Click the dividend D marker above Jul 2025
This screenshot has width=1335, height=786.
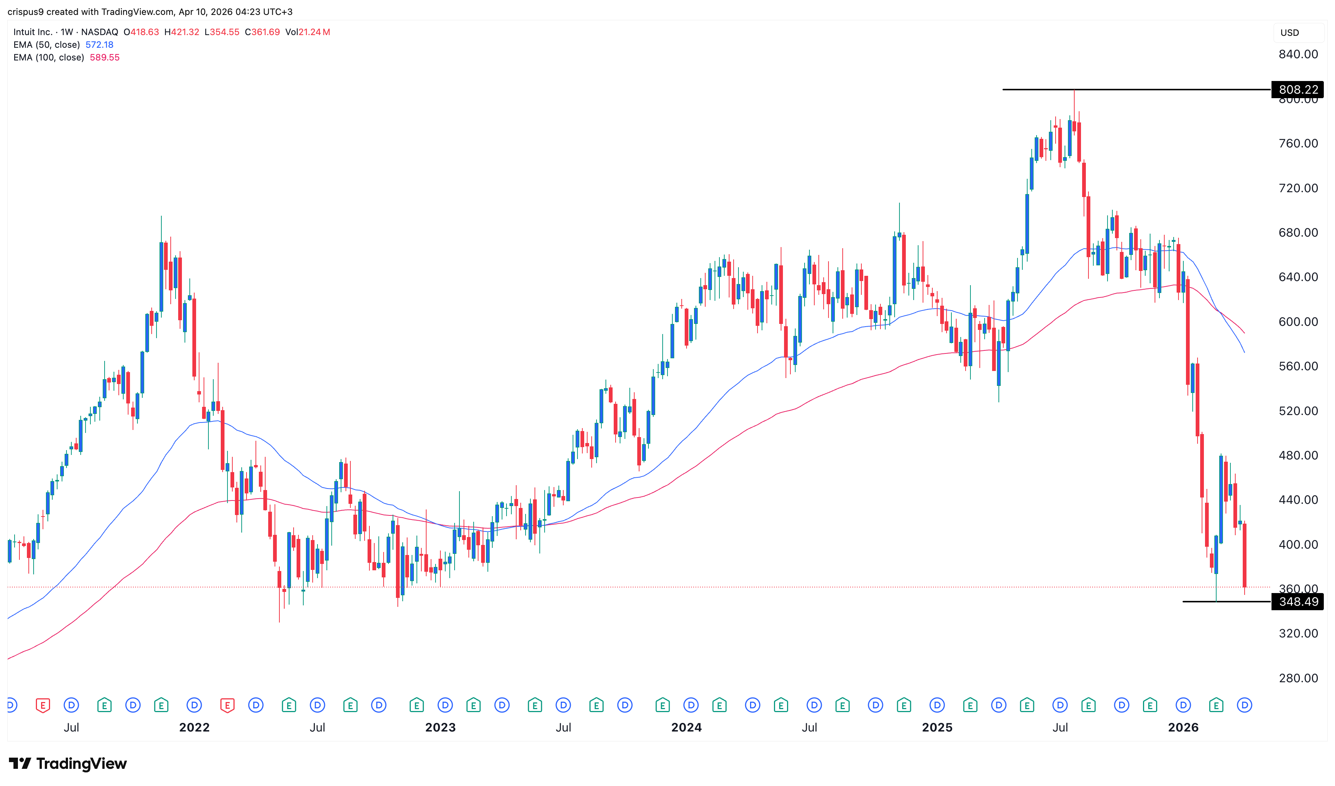tap(1060, 705)
